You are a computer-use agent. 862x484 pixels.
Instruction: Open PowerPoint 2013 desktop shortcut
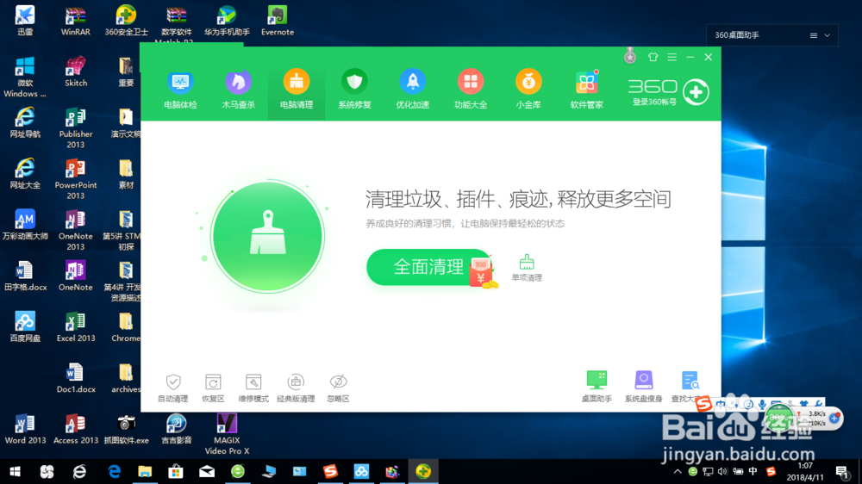pos(75,179)
